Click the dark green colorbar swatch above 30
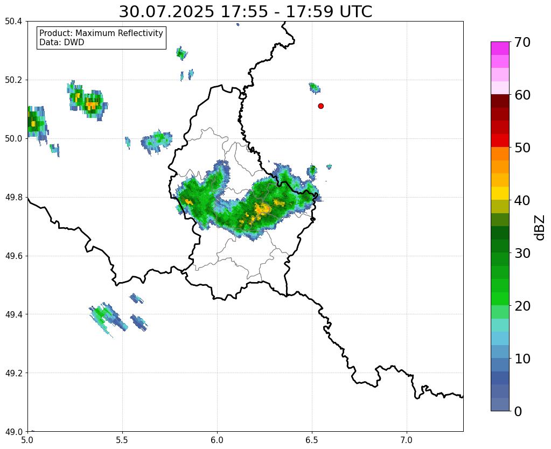The height and width of the screenshot is (449, 551). [x=500, y=246]
